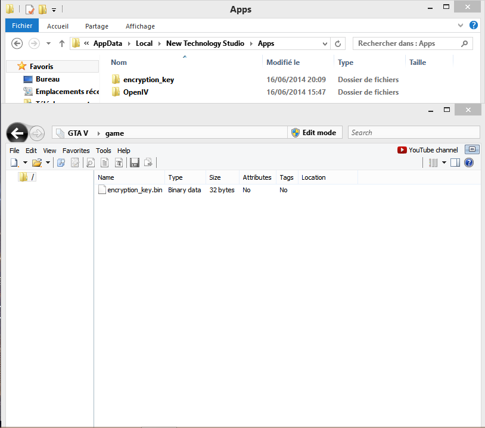Select the root '/' folder in OpenIV tree

27,177
